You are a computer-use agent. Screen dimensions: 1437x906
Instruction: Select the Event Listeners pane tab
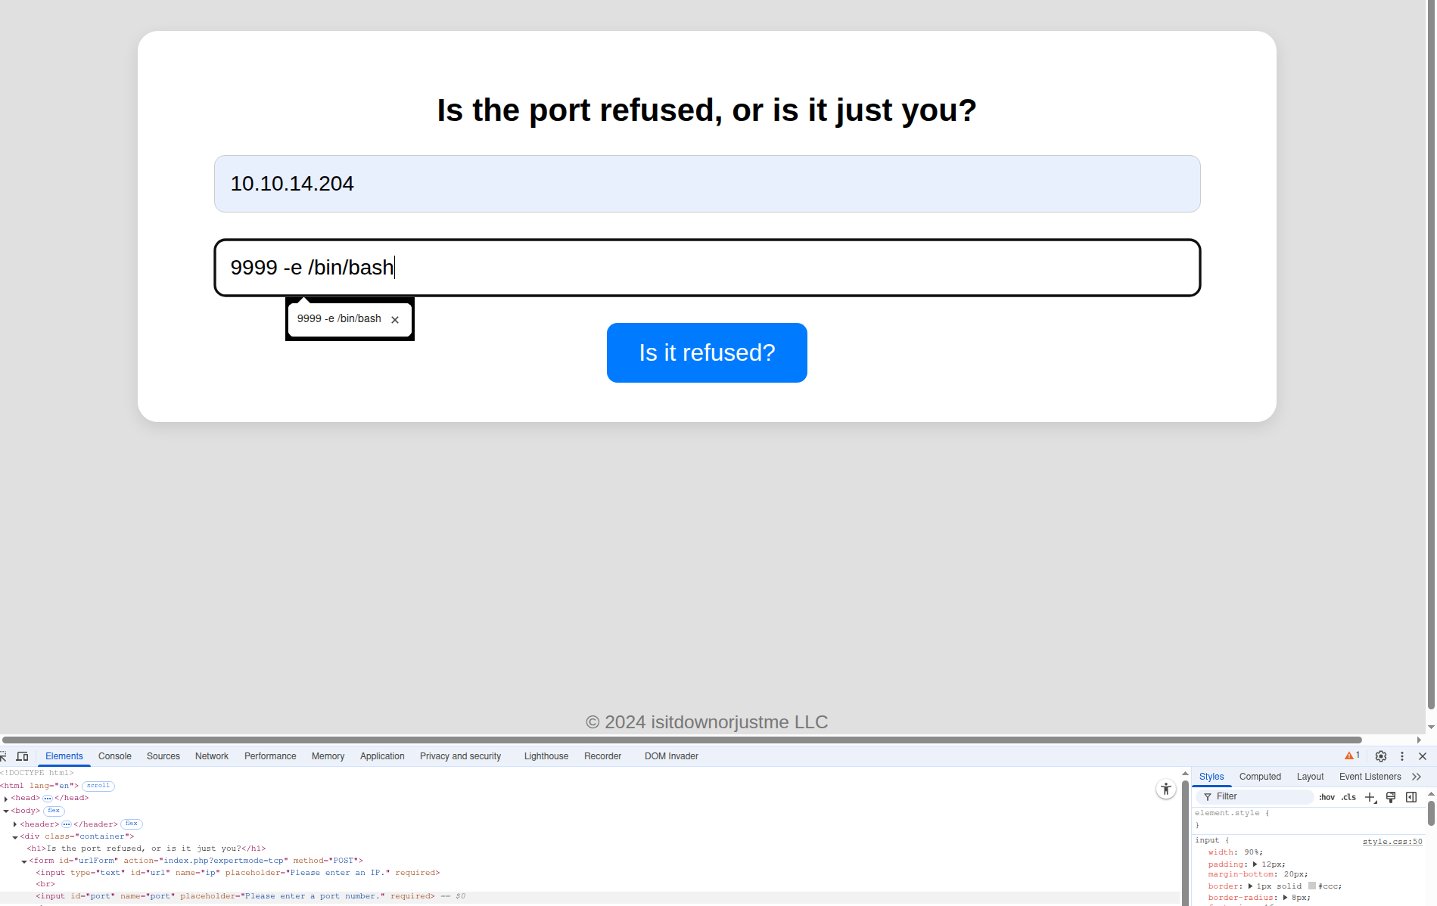[1370, 777]
